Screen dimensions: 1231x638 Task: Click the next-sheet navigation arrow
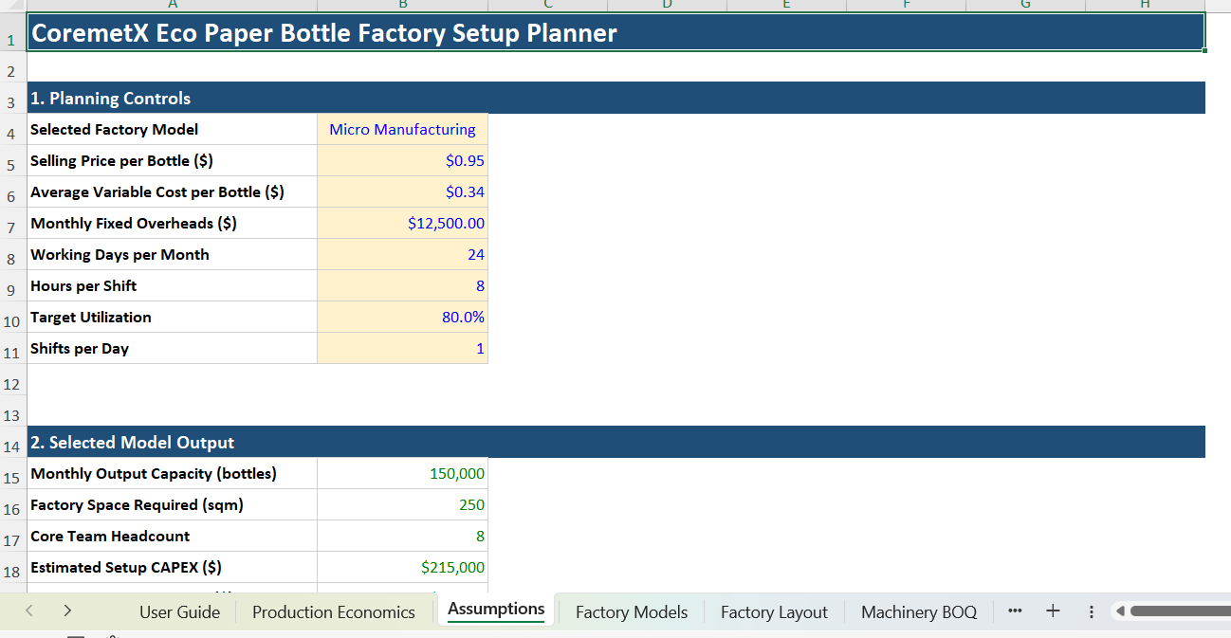(67, 611)
